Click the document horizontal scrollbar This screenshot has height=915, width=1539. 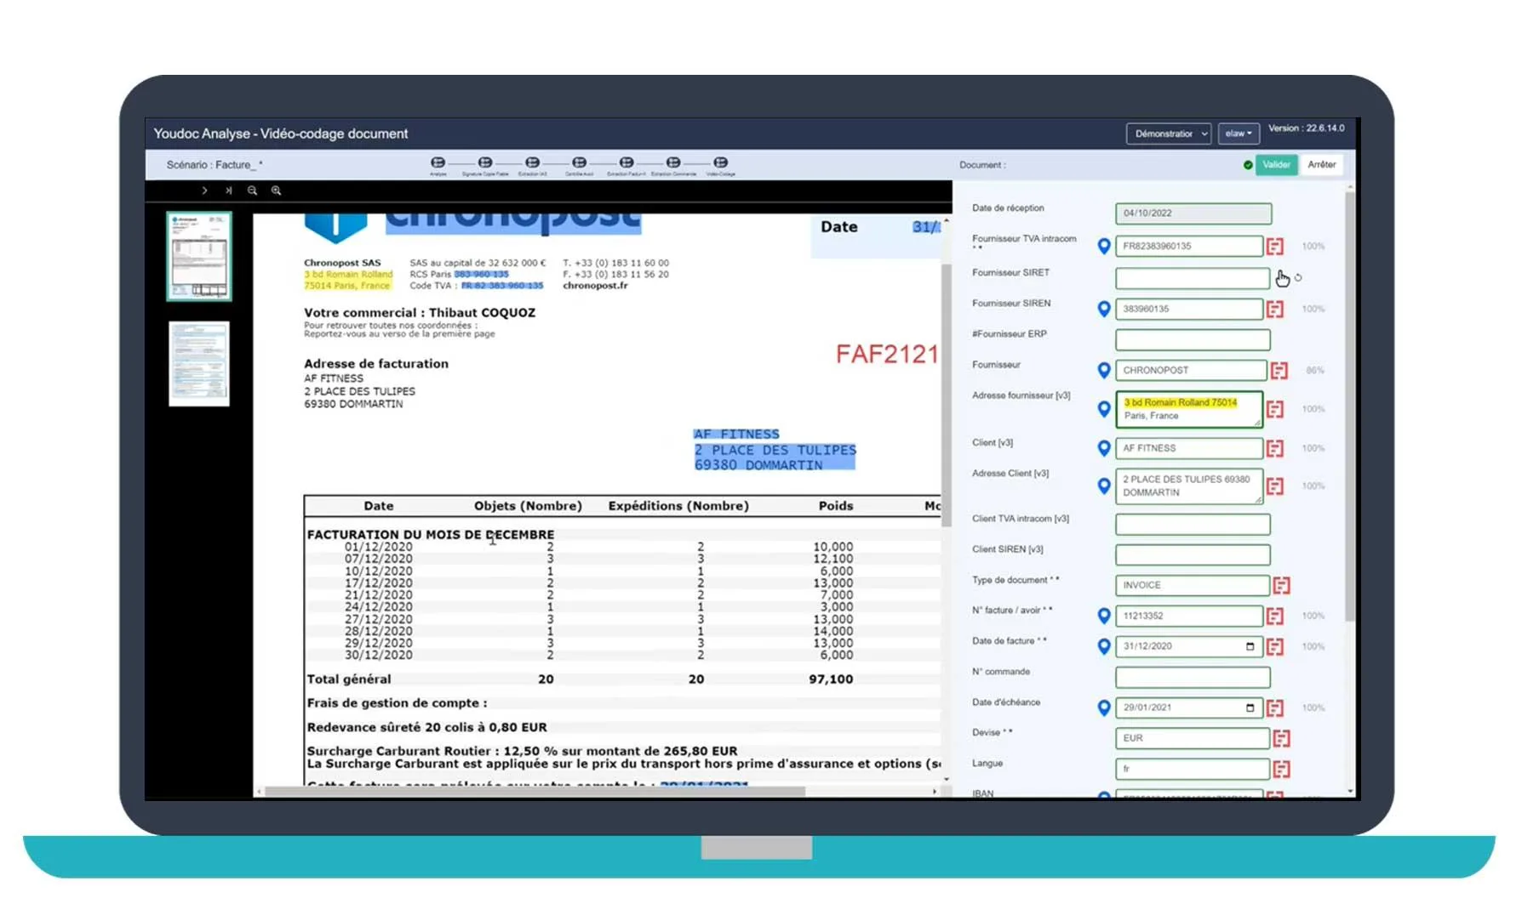point(535,791)
